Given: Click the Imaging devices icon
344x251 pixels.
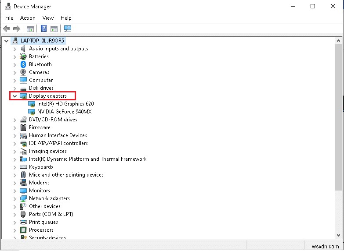Looking at the screenshot, I should [23, 151].
